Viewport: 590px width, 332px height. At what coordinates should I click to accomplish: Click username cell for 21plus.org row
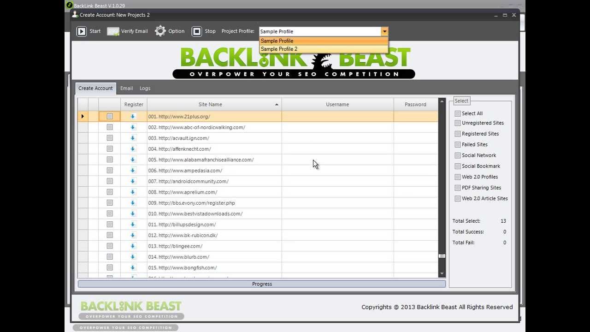coord(337,116)
